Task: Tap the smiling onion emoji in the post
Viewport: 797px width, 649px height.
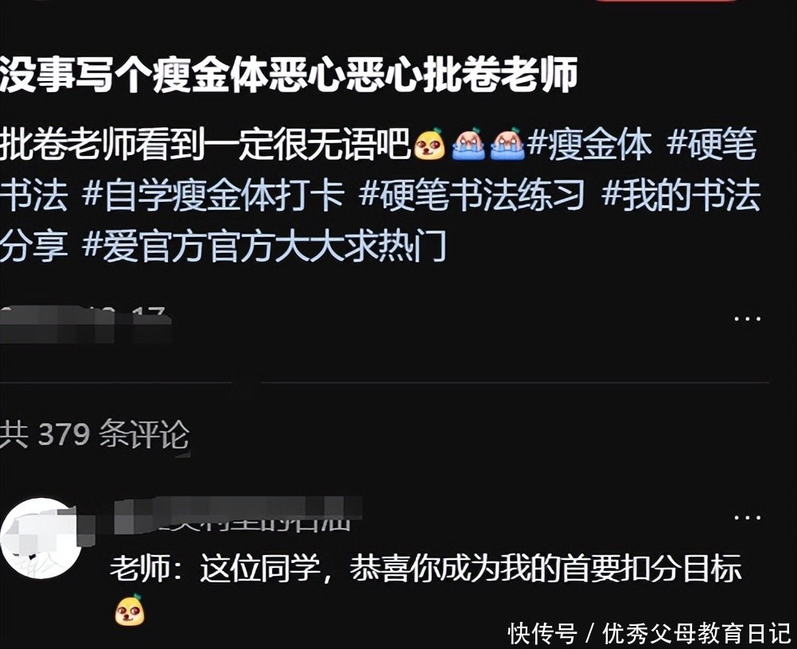Action: [430, 144]
